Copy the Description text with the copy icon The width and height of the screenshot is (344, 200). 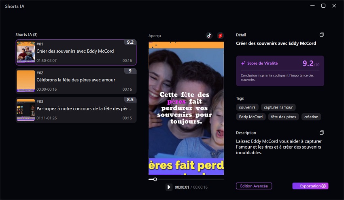click(322, 133)
